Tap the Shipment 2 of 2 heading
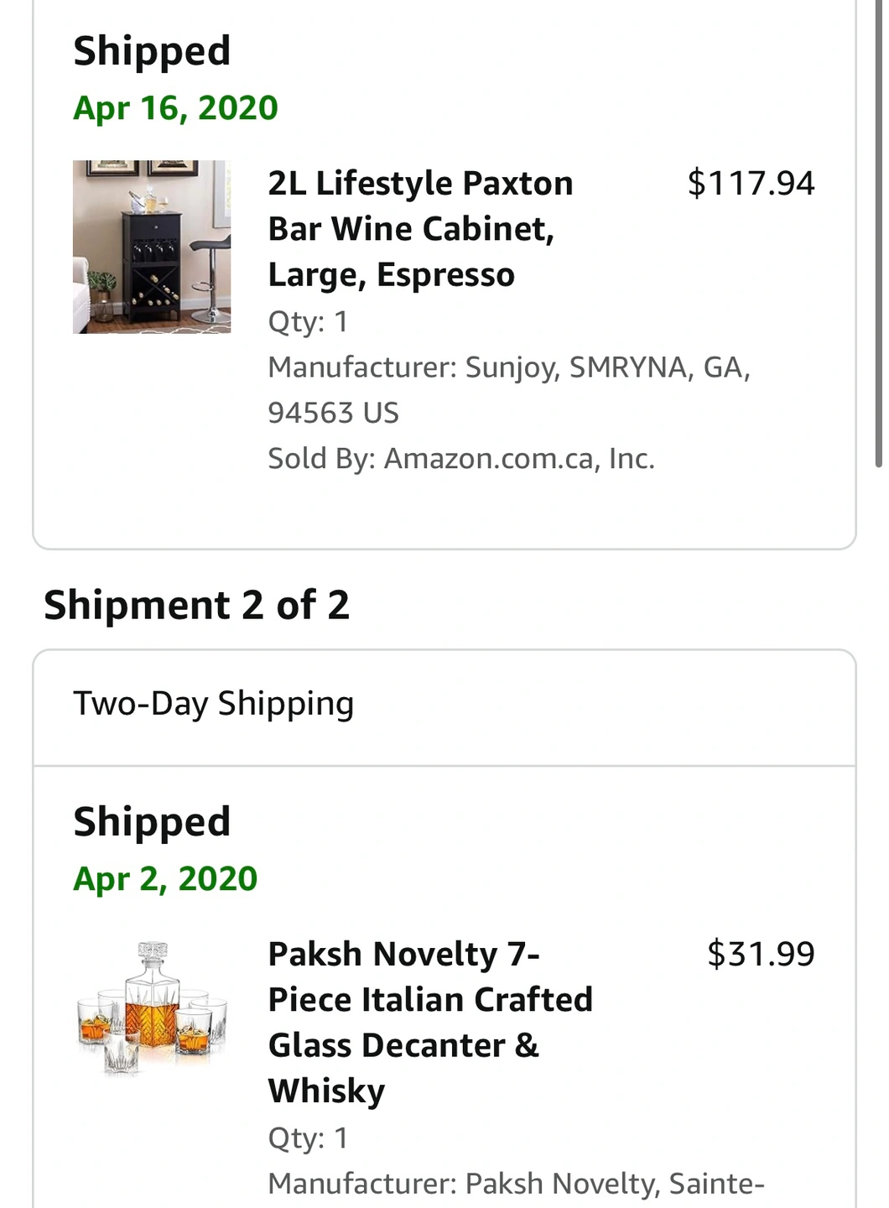The width and height of the screenshot is (889, 1208). coord(196,605)
